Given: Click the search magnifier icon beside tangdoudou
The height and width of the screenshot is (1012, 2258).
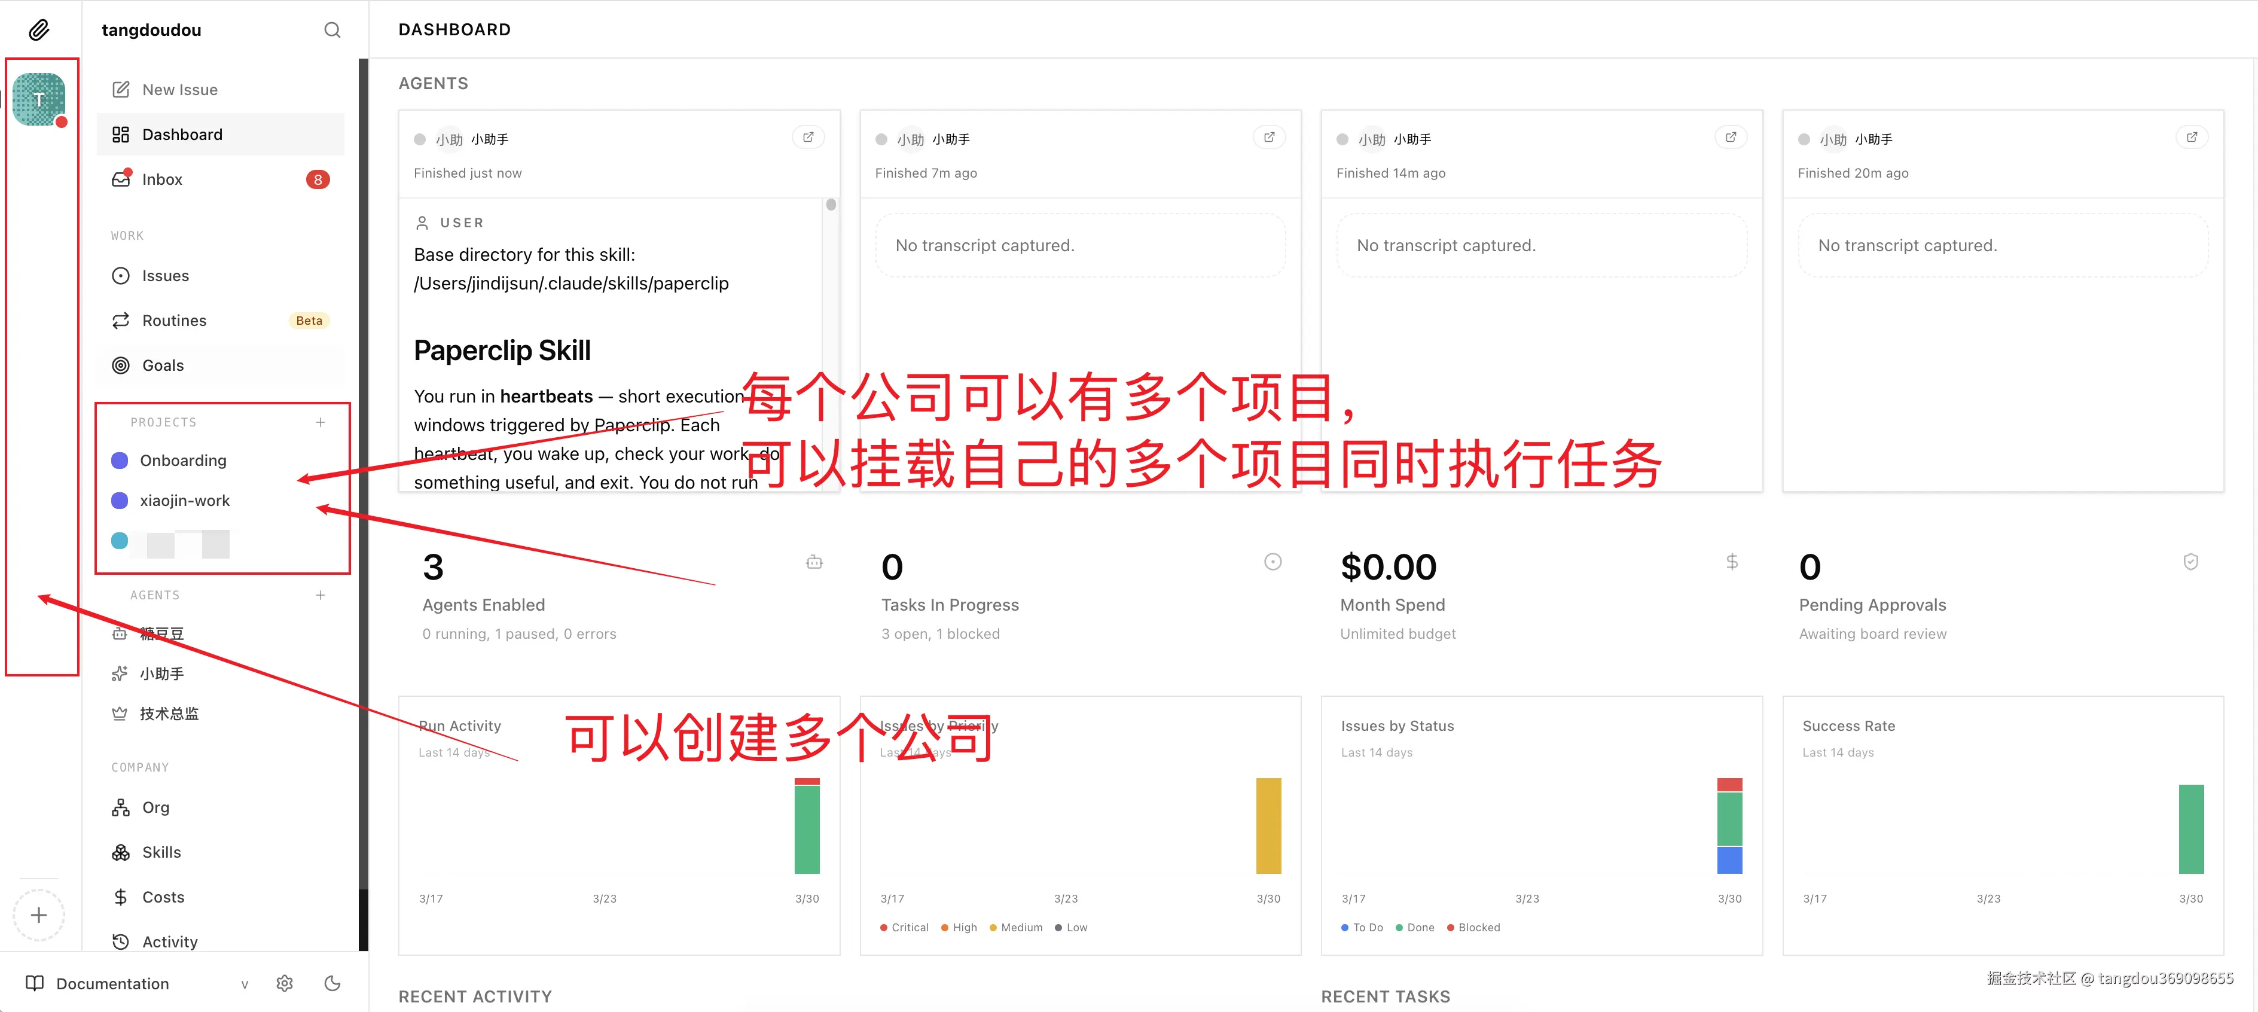Looking at the screenshot, I should coord(332,30).
